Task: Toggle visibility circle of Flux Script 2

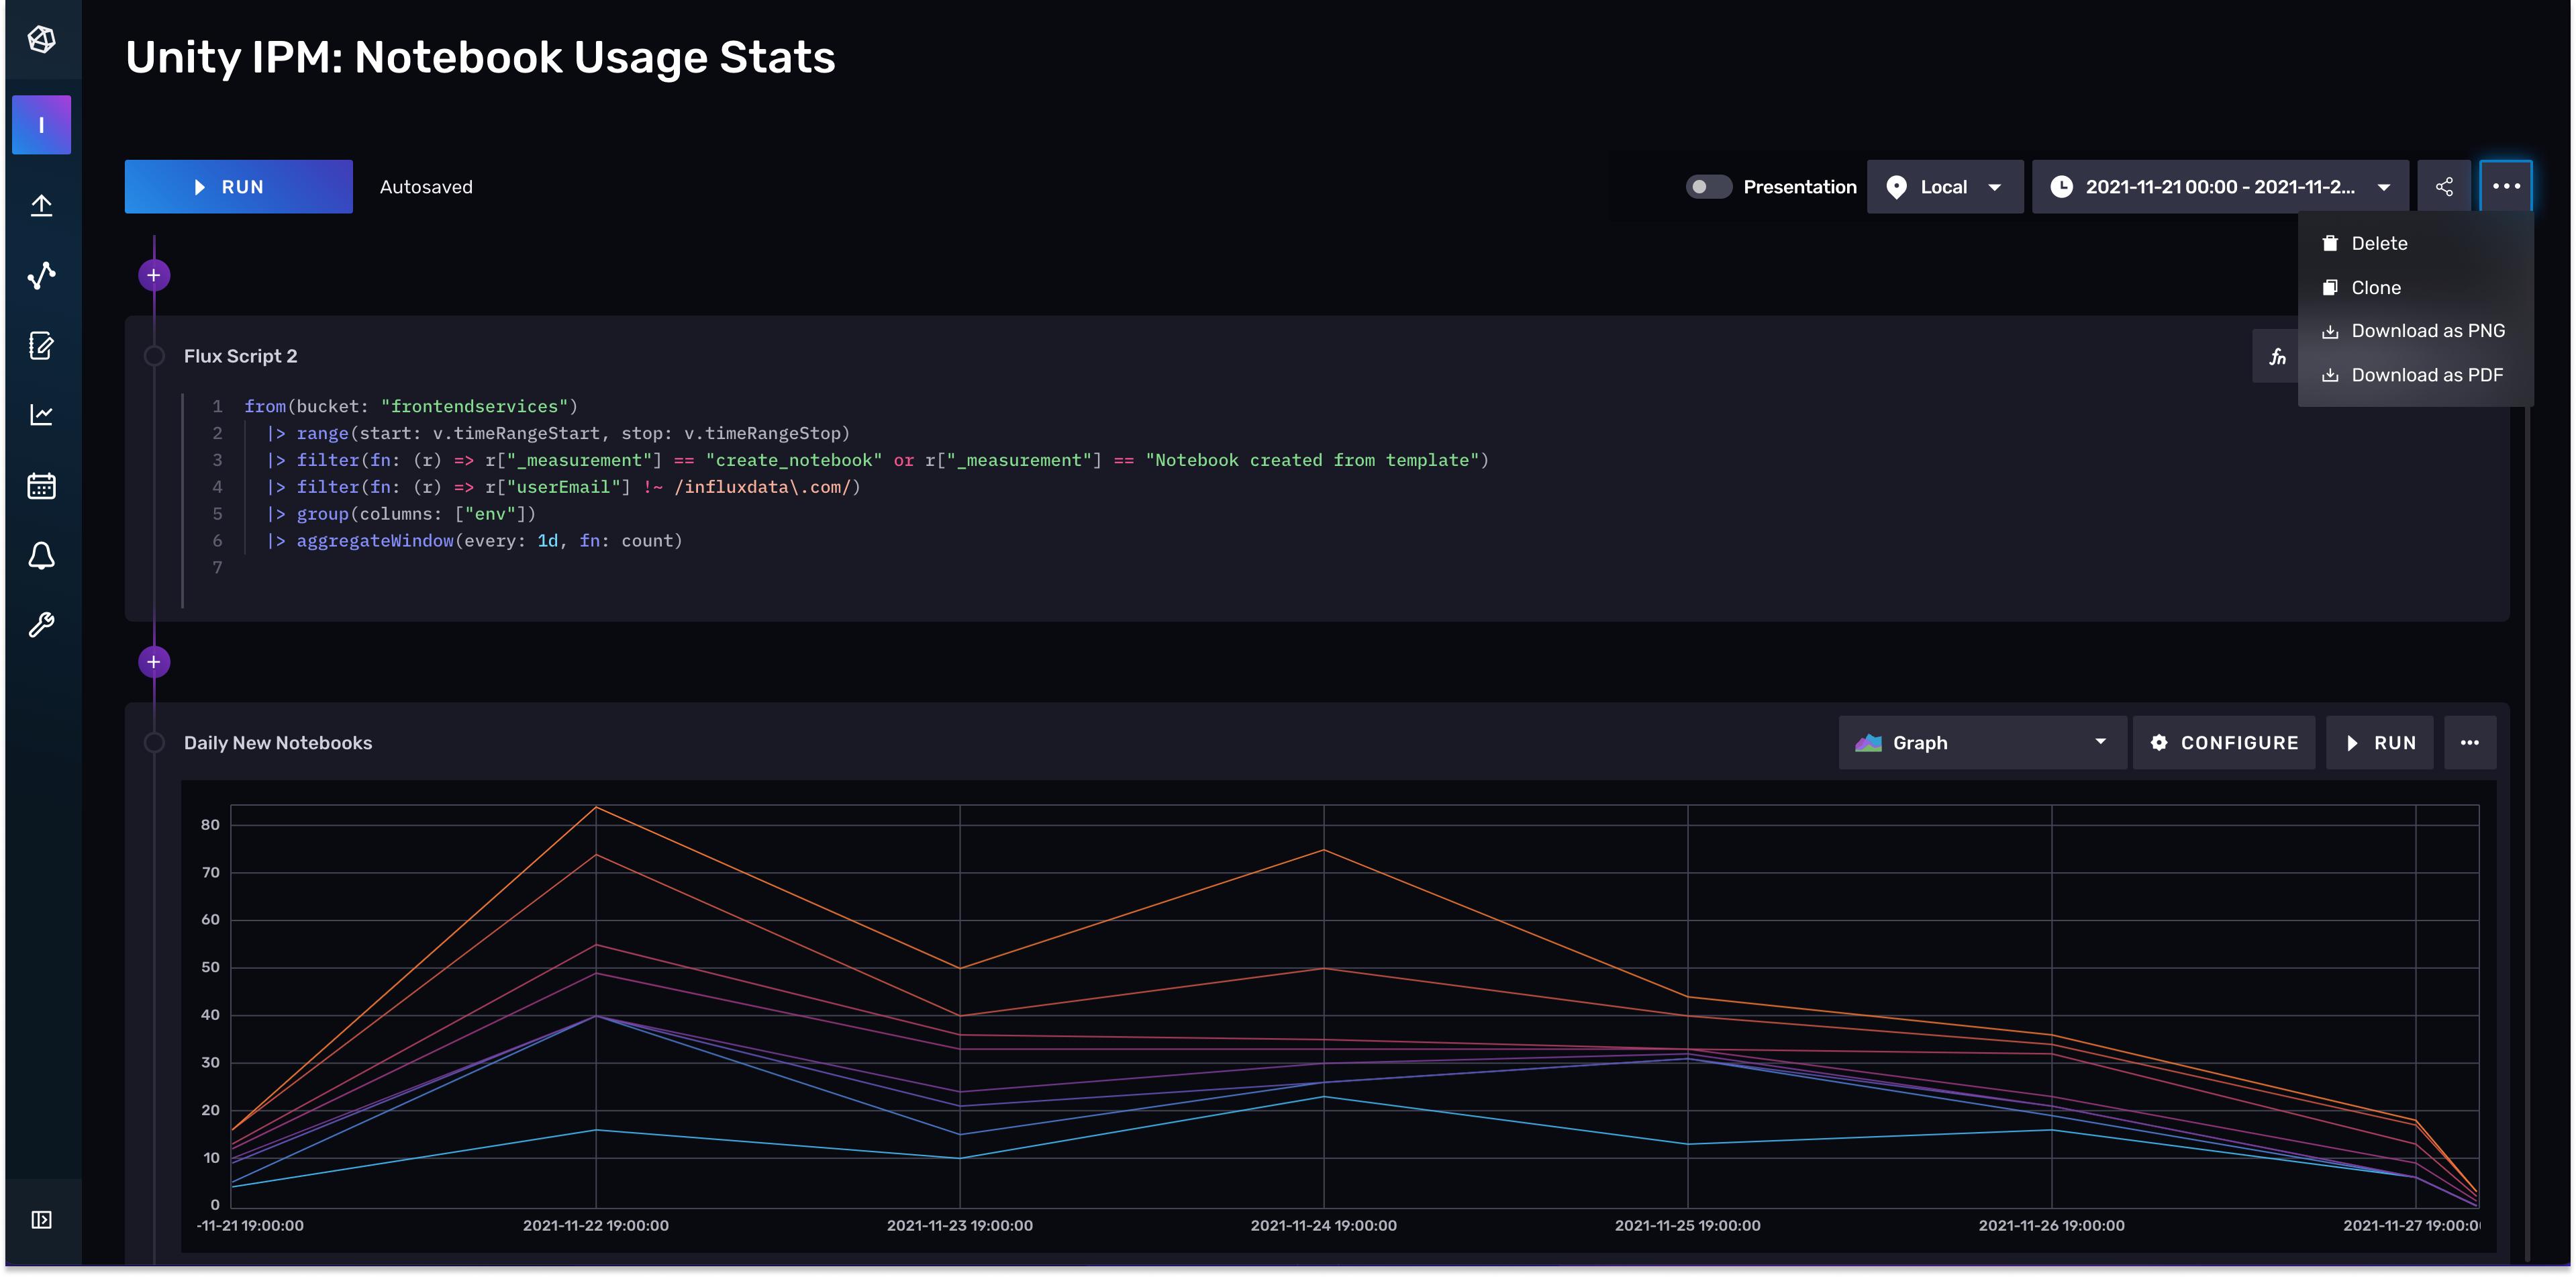Action: [x=154, y=356]
